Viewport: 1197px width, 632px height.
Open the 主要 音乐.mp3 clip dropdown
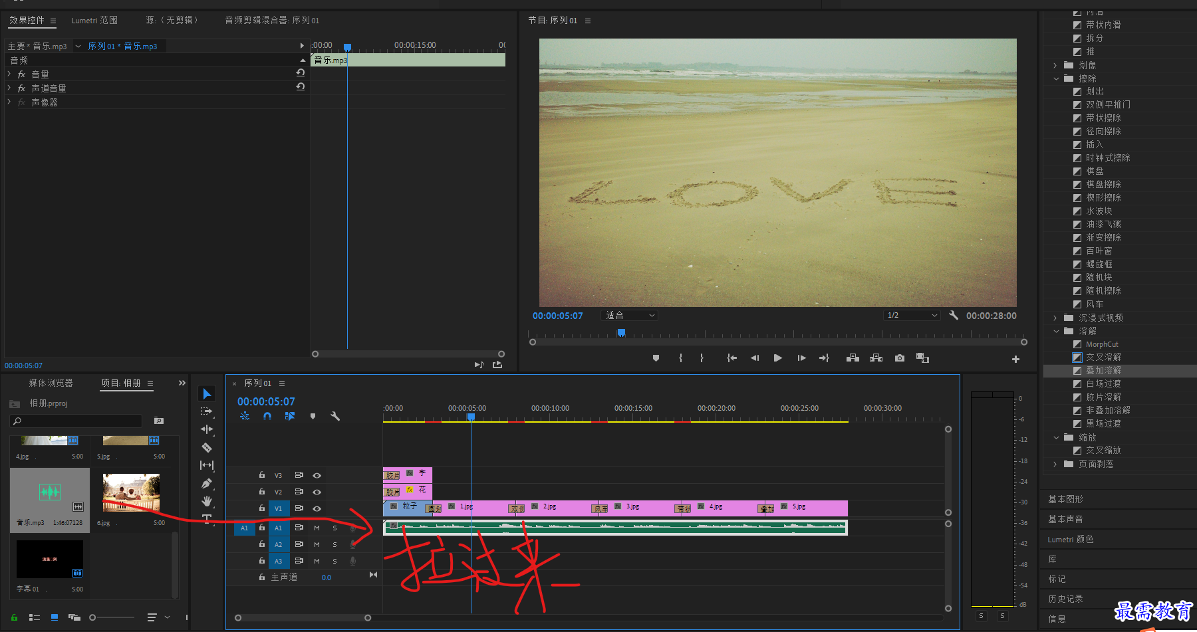pyautogui.click(x=78, y=46)
